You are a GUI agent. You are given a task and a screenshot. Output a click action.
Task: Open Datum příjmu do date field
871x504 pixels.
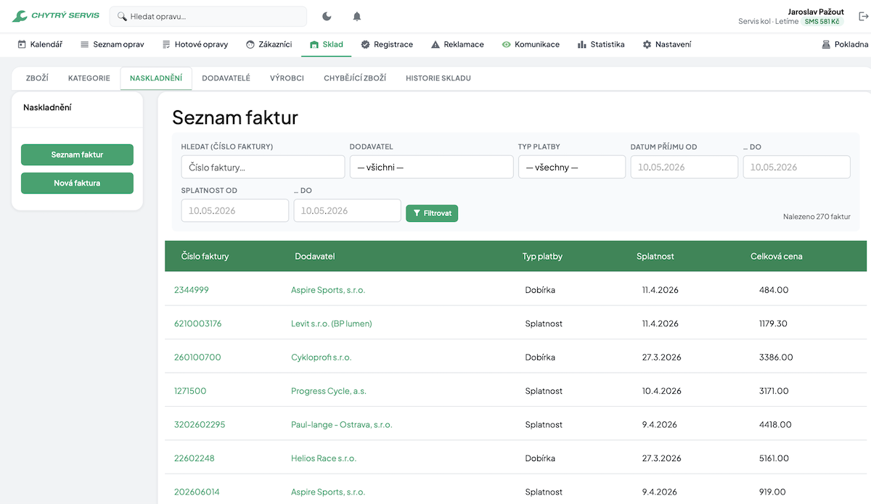coord(797,167)
